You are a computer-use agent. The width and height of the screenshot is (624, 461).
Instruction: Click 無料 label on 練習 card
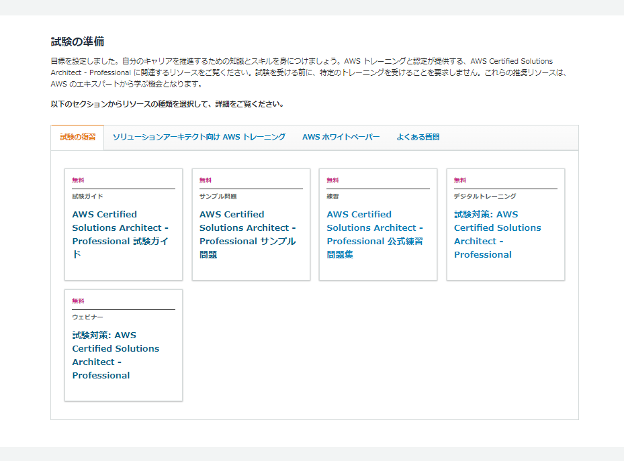pyautogui.click(x=332, y=181)
